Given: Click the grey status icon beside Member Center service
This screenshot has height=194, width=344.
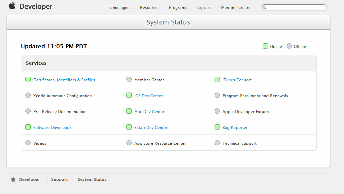Looking at the screenshot, I should pos(129,79).
